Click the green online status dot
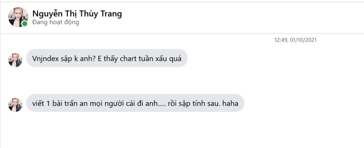This screenshot has height=148, width=364. (x=25, y=24)
